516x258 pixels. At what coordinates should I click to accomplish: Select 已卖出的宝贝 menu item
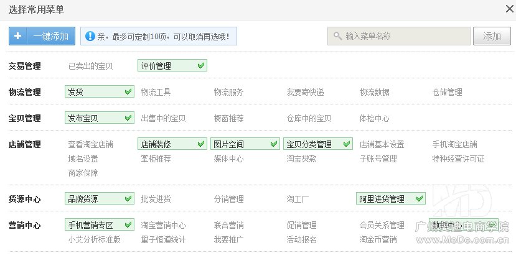[90, 66]
